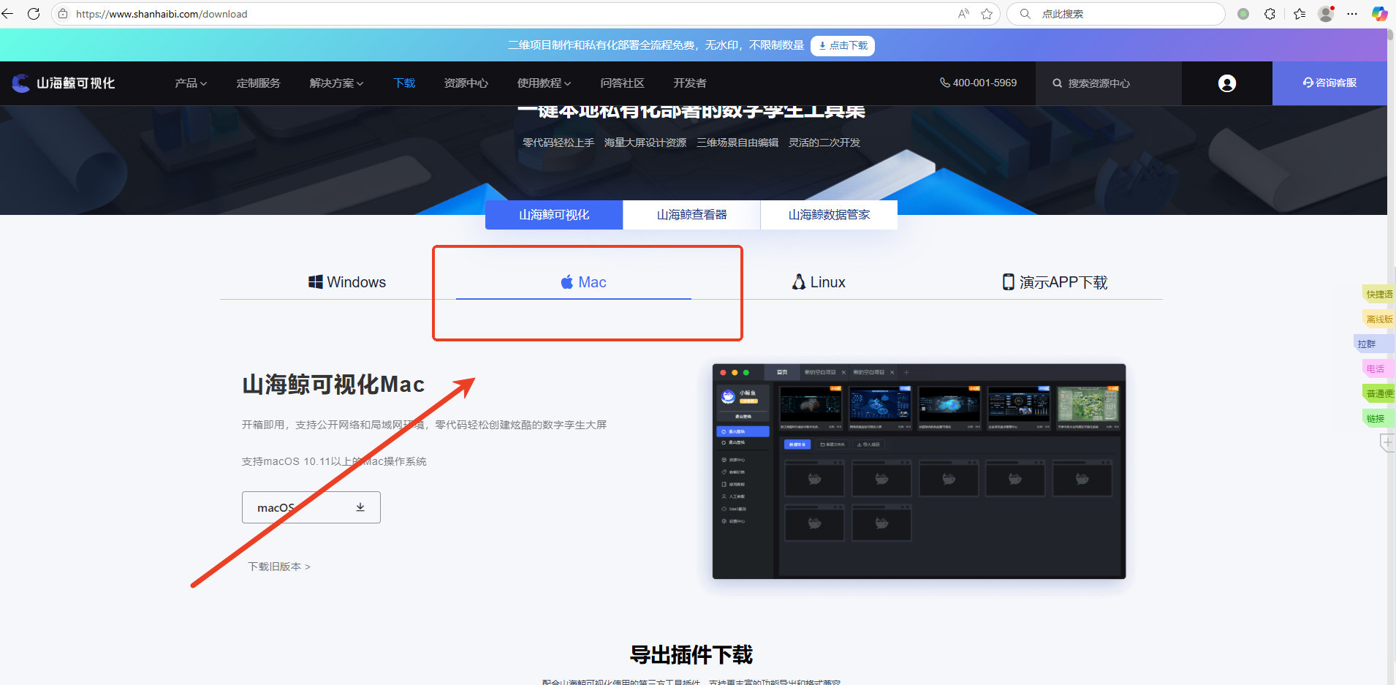Click the 点击下载 banner button

[x=843, y=45]
